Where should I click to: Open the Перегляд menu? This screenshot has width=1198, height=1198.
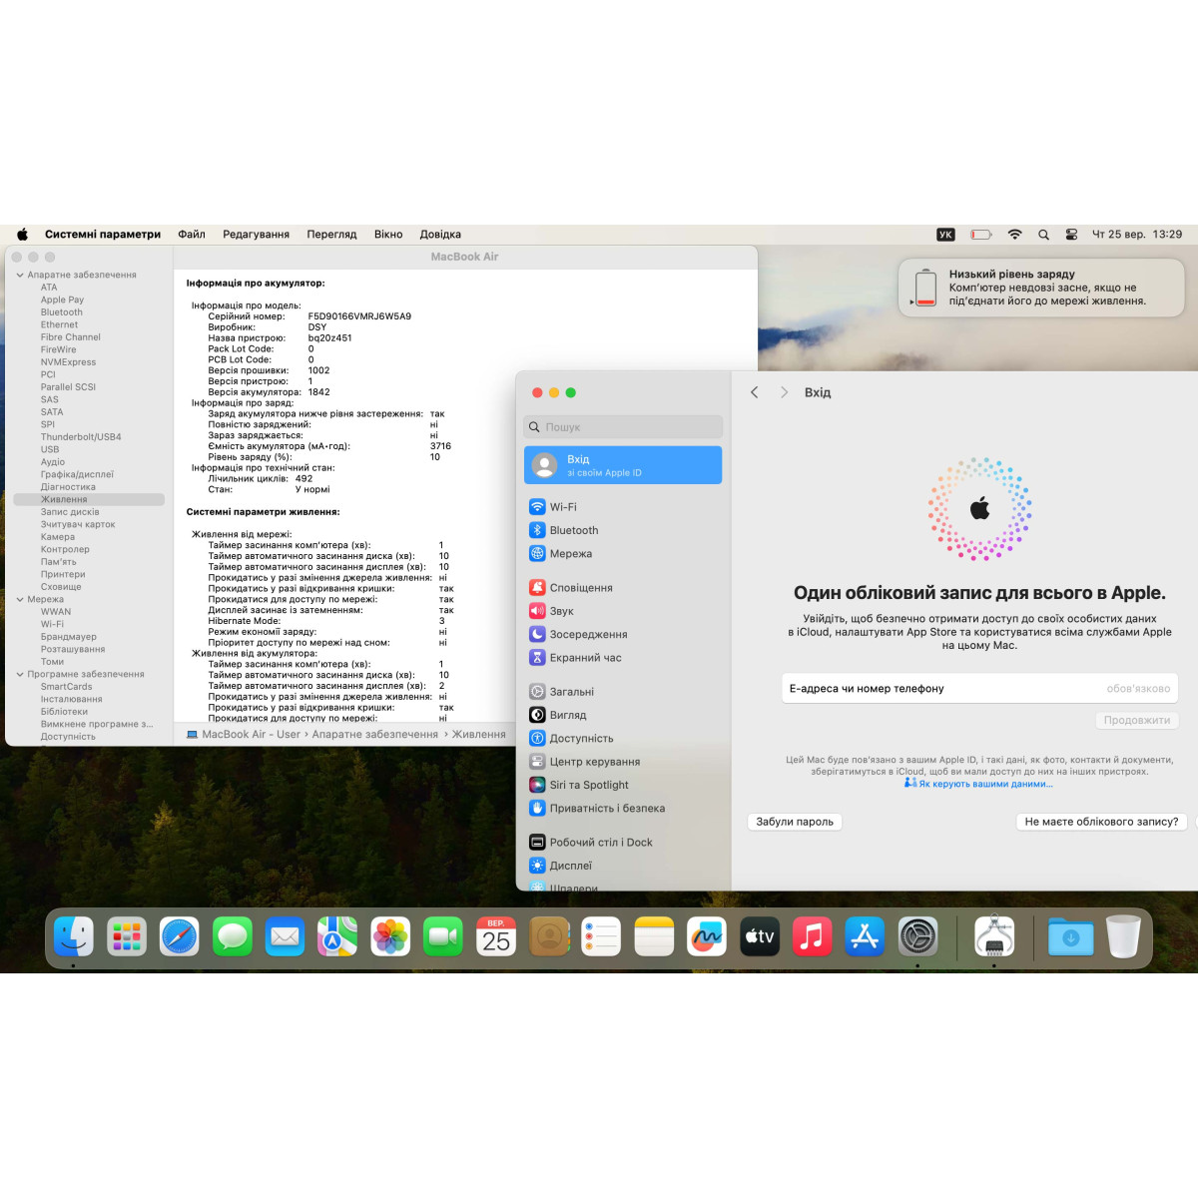331,235
